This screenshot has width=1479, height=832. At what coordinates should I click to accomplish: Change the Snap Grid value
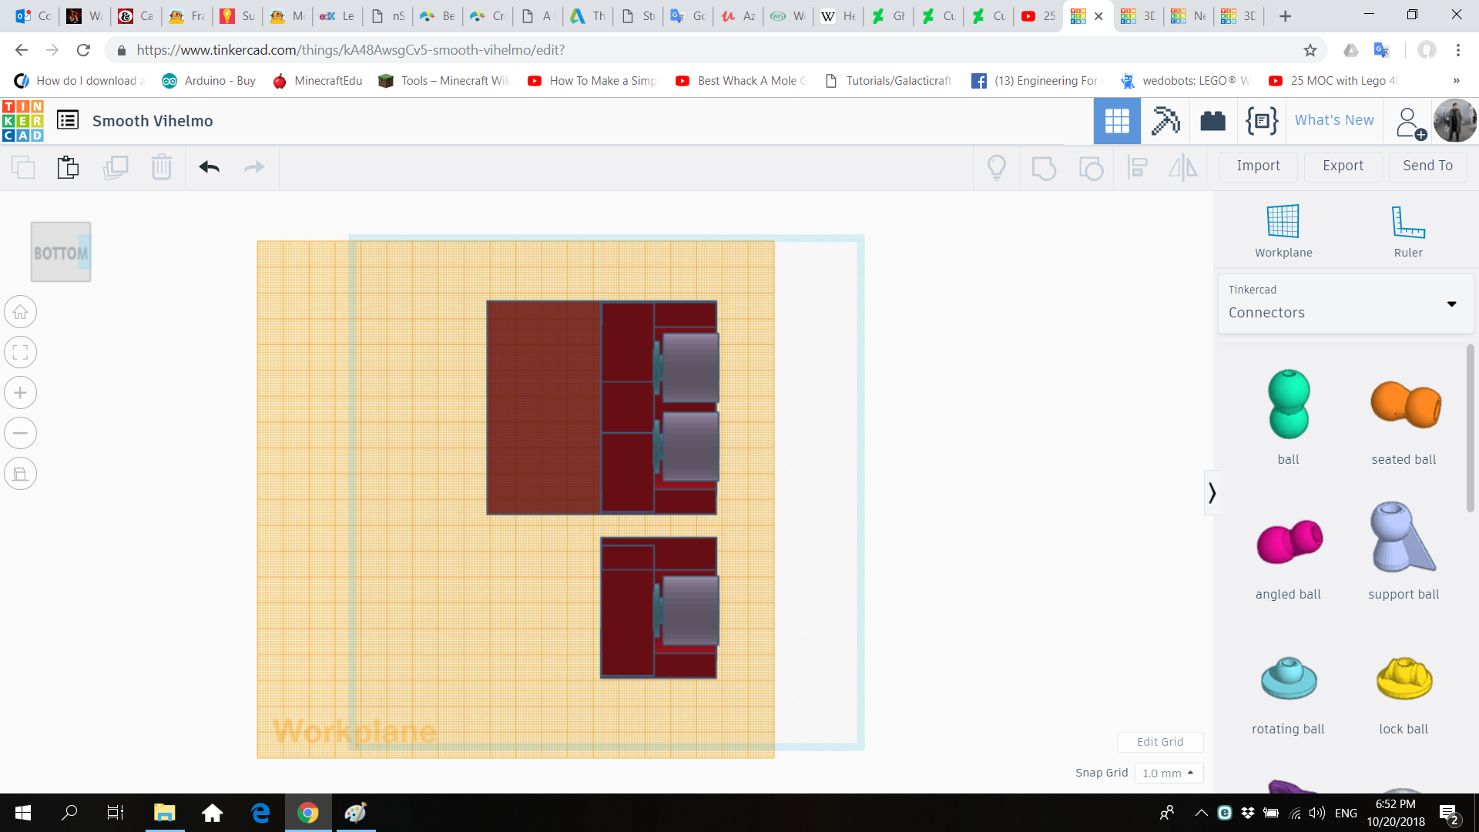click(1169, 773)
